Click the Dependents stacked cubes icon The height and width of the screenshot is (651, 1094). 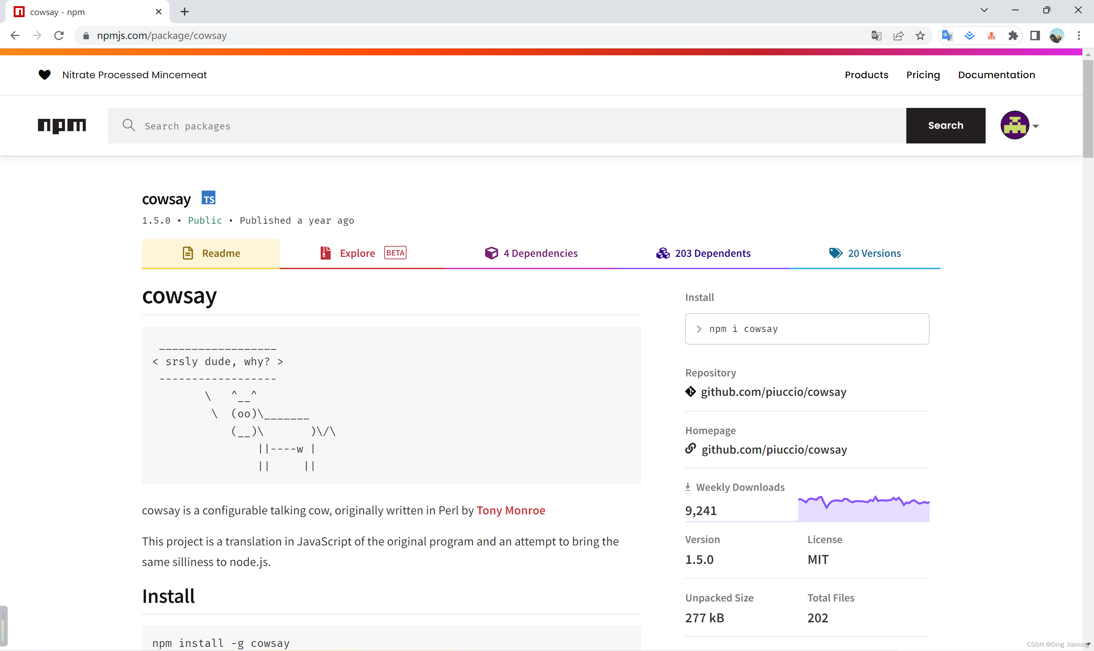tap(663, 253)
